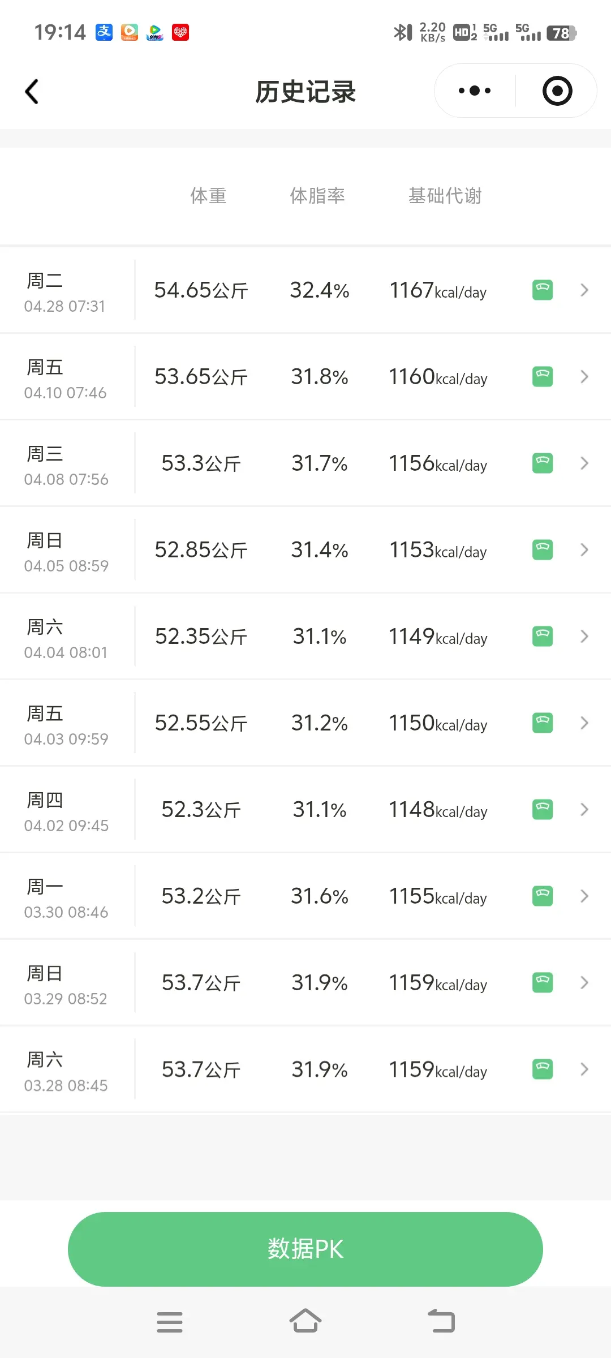
Task: Expand the 04.04 08:01 record chevron
Action: click(584, 637)
